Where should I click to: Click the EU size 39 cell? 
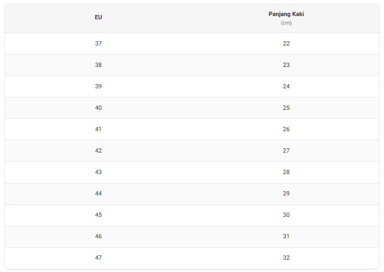(99, 86)
